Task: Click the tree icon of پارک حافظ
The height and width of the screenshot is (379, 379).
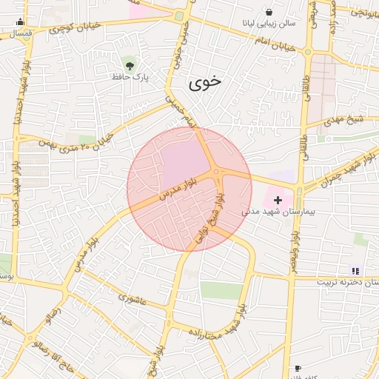Action: click(x=130, y=66)
